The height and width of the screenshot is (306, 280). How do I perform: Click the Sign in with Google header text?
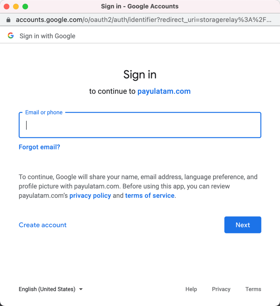coord(47,36)
